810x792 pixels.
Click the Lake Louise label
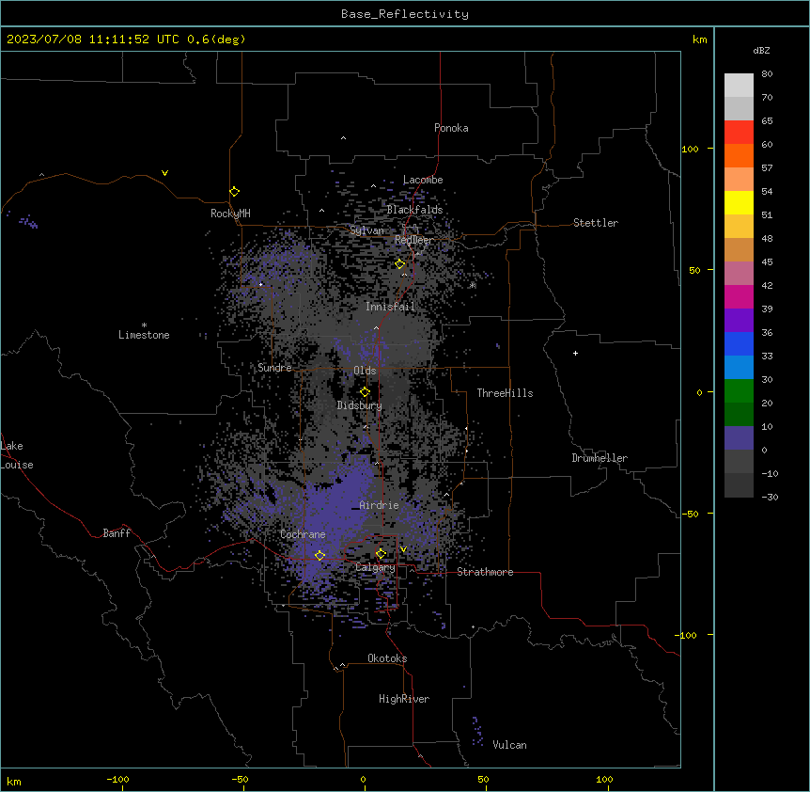point(17,455)
